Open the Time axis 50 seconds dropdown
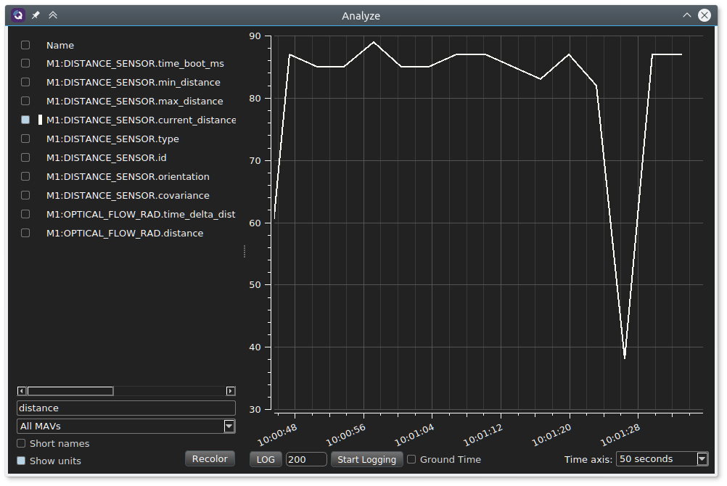The width and height of the screenshot is (727, 486). 662,459
